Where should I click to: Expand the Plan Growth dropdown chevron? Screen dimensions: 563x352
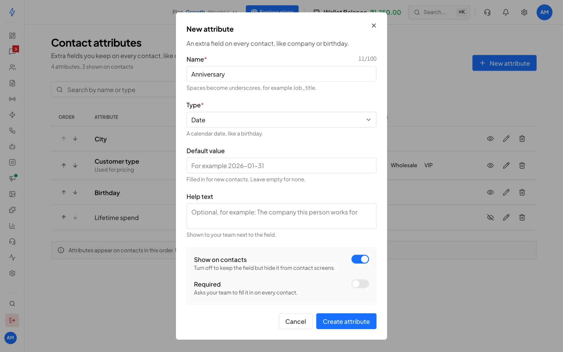coord(235,12)
